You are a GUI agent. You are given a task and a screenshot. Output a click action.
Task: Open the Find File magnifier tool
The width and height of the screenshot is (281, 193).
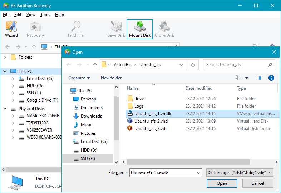click(76, 29)
